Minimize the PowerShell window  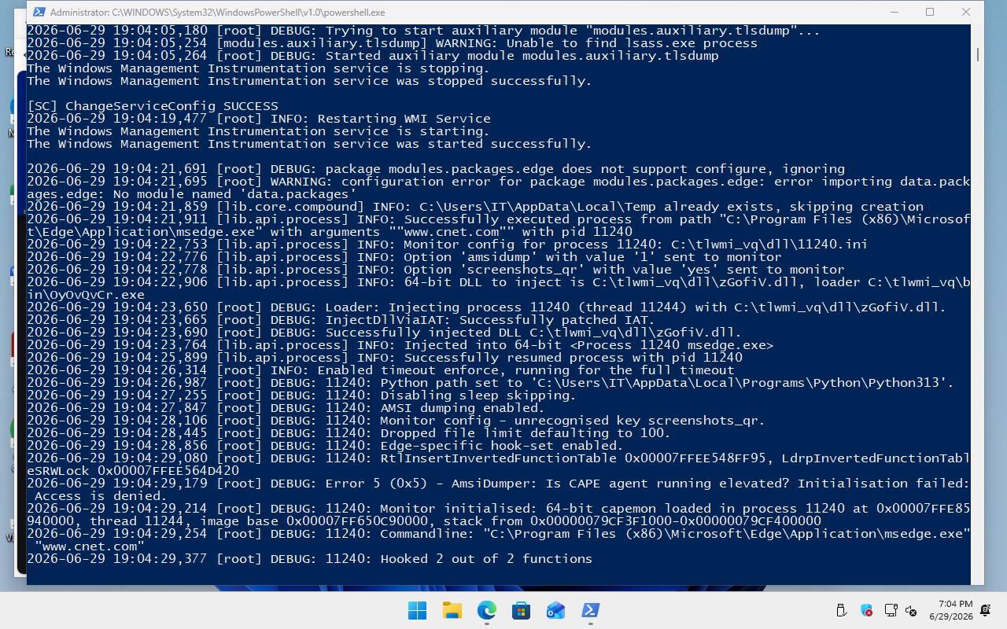point(894,12)
